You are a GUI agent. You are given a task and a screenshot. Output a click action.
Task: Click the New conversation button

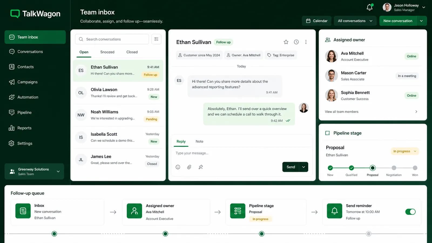coord(398,21)
